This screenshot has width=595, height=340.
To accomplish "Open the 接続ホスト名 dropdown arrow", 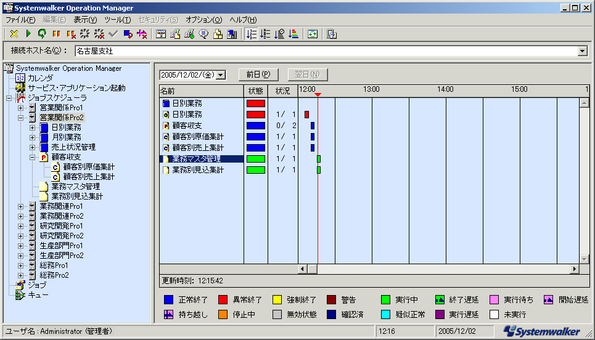I will (583, 51).
